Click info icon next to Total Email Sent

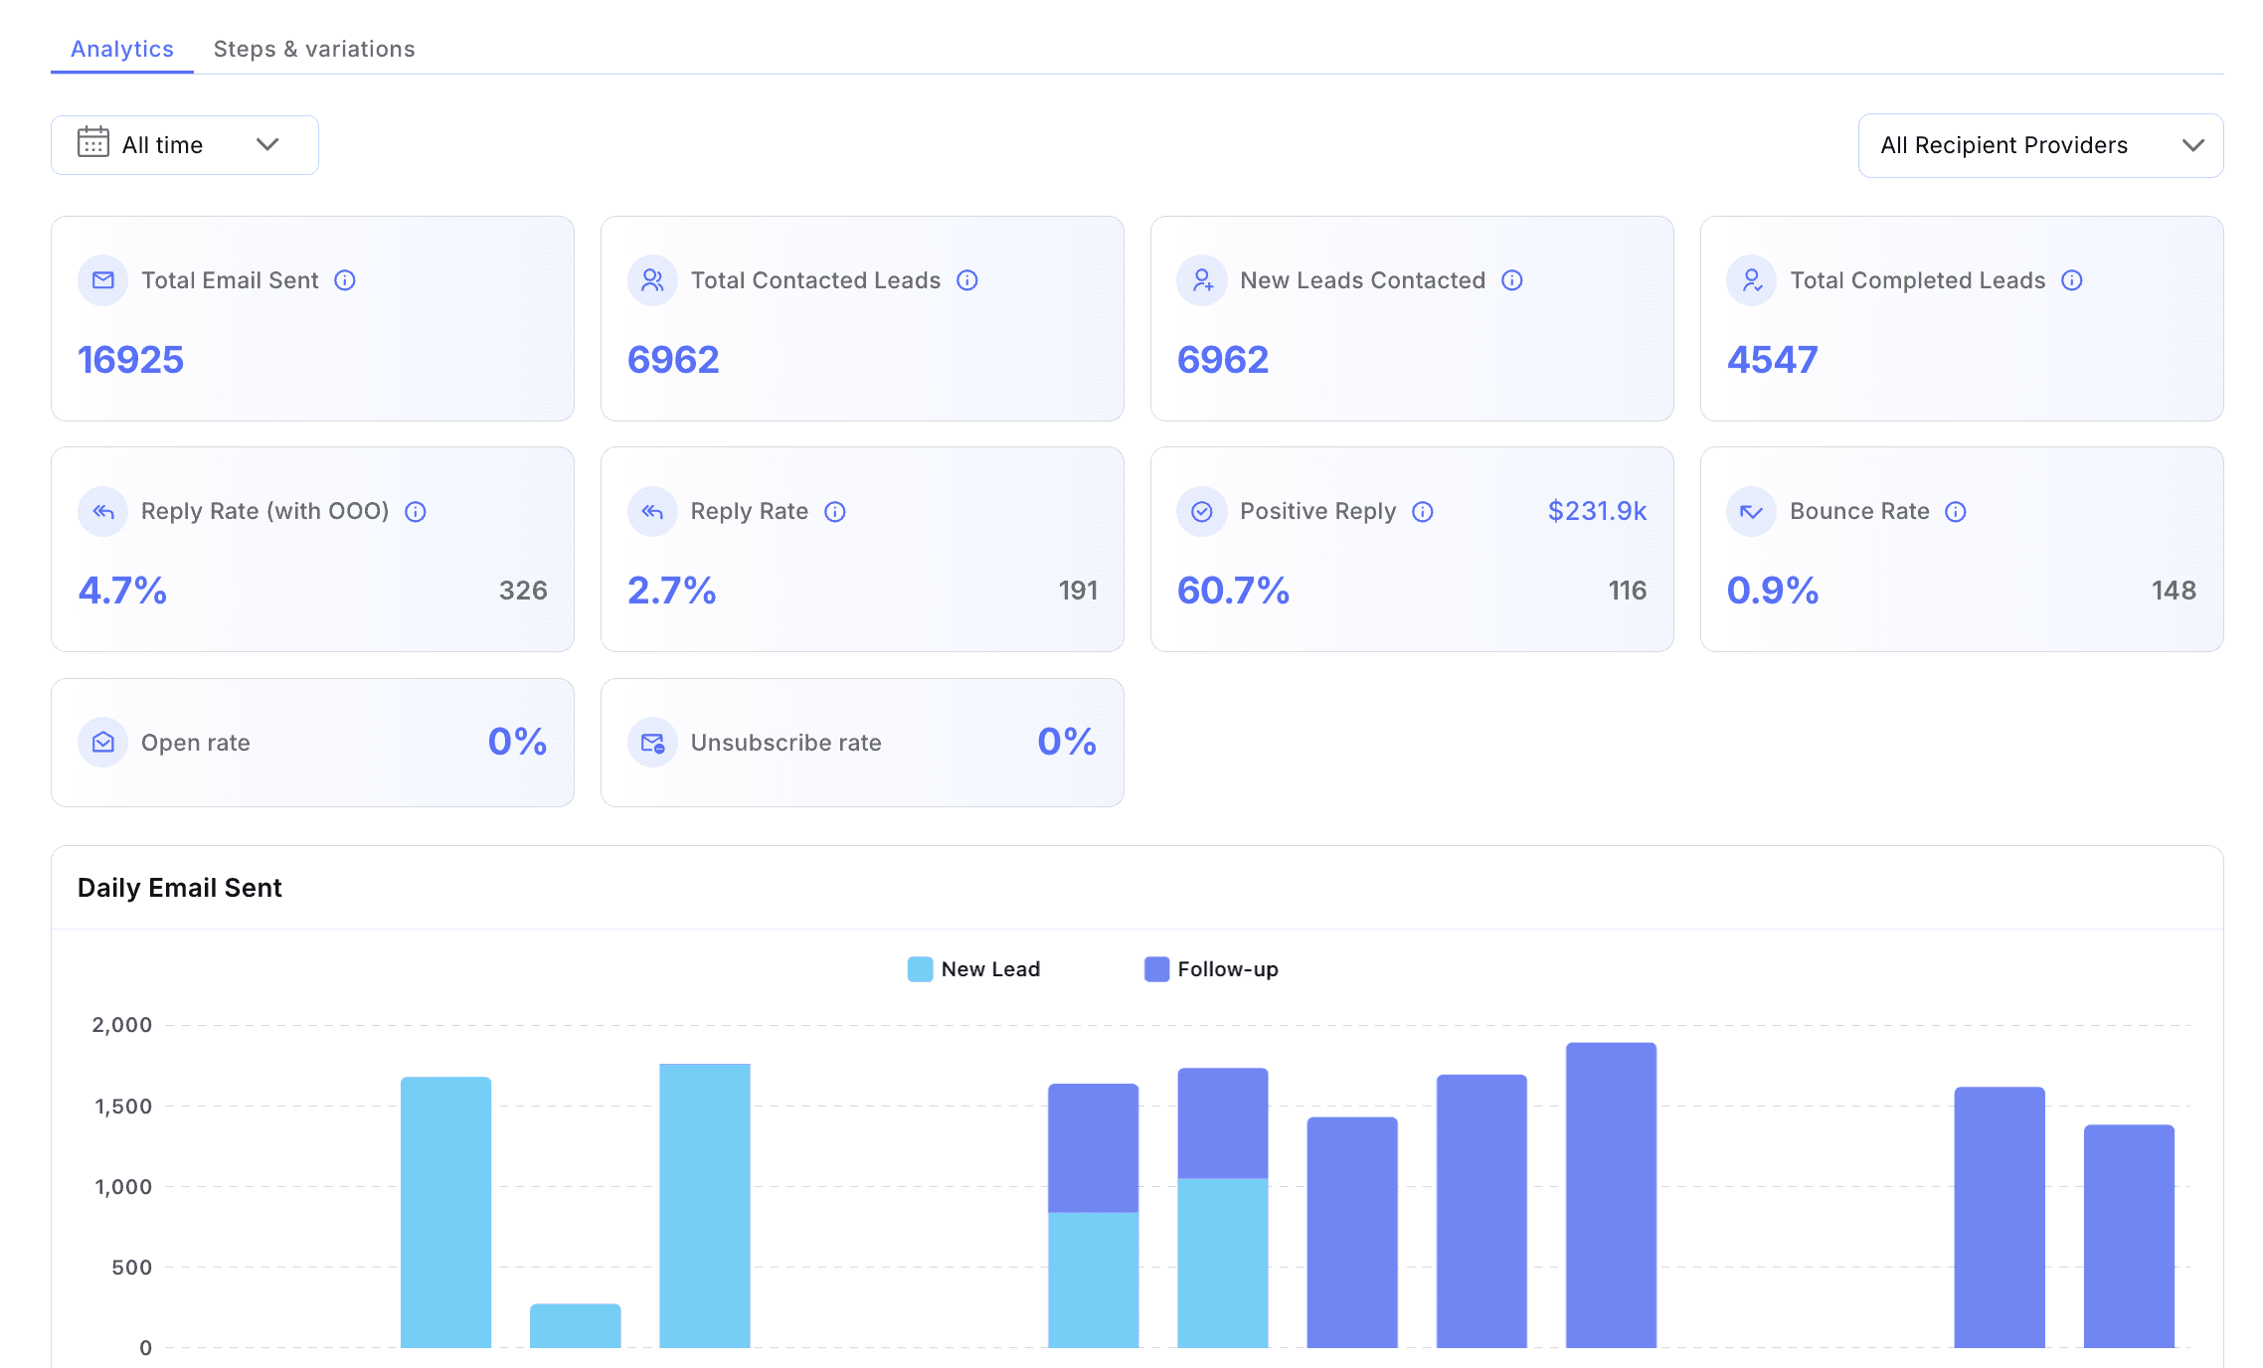tap(345, 280)
